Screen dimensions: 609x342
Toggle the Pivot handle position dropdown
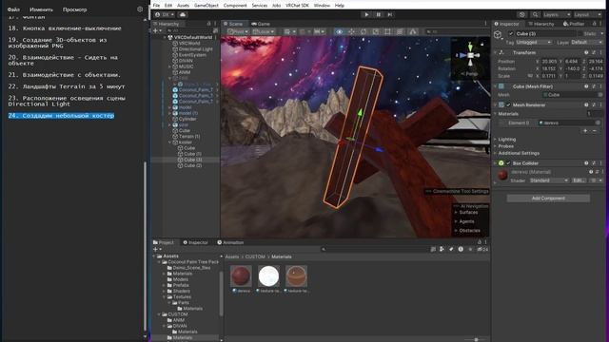coord(238,31)
